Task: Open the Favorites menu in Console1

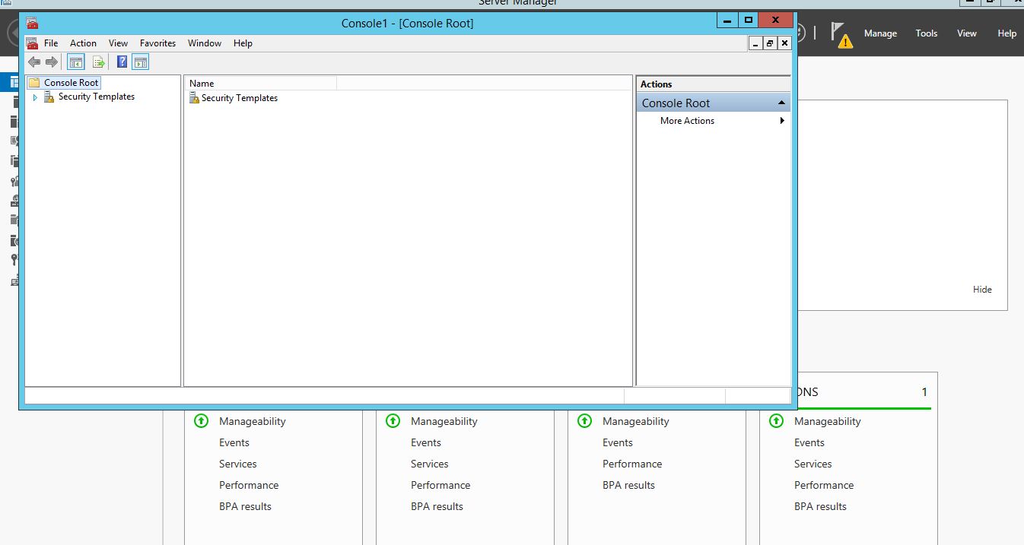Action: click(x=157, y=43)
